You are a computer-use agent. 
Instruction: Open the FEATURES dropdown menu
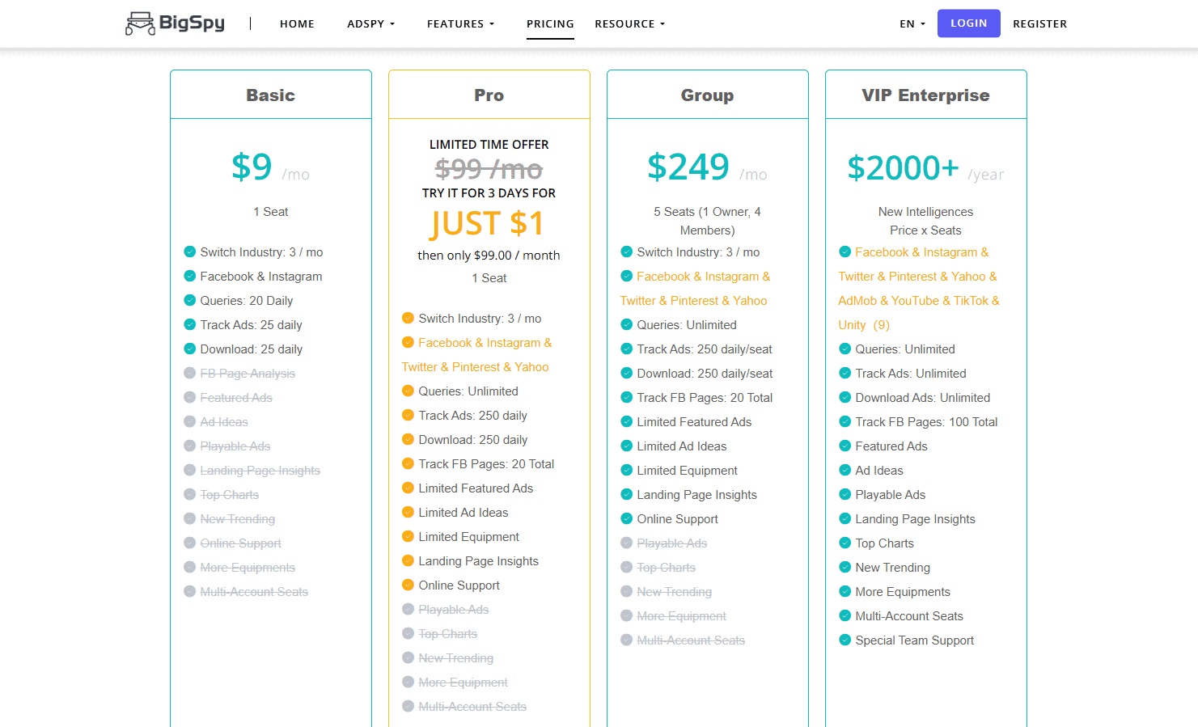[460, 24]
